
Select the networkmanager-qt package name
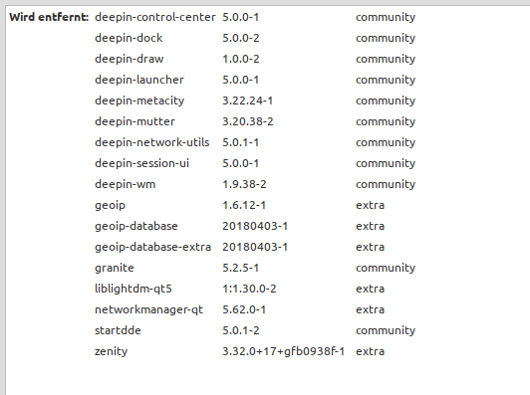(148, 309)
